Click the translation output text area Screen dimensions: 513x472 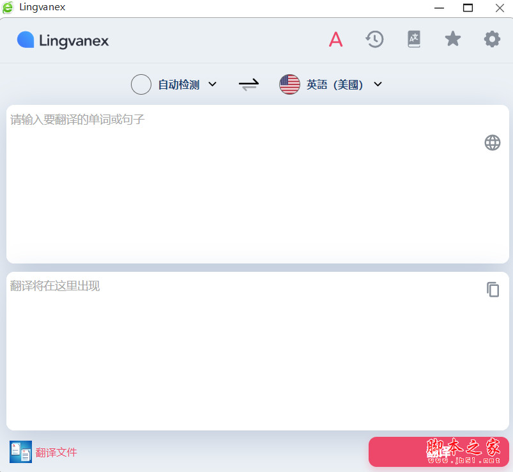(x=257, y=351)
